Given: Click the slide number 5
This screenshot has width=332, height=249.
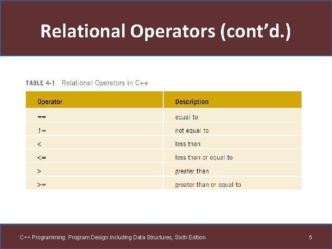Looking at the screenshot, I should click(x=310, y=237).
